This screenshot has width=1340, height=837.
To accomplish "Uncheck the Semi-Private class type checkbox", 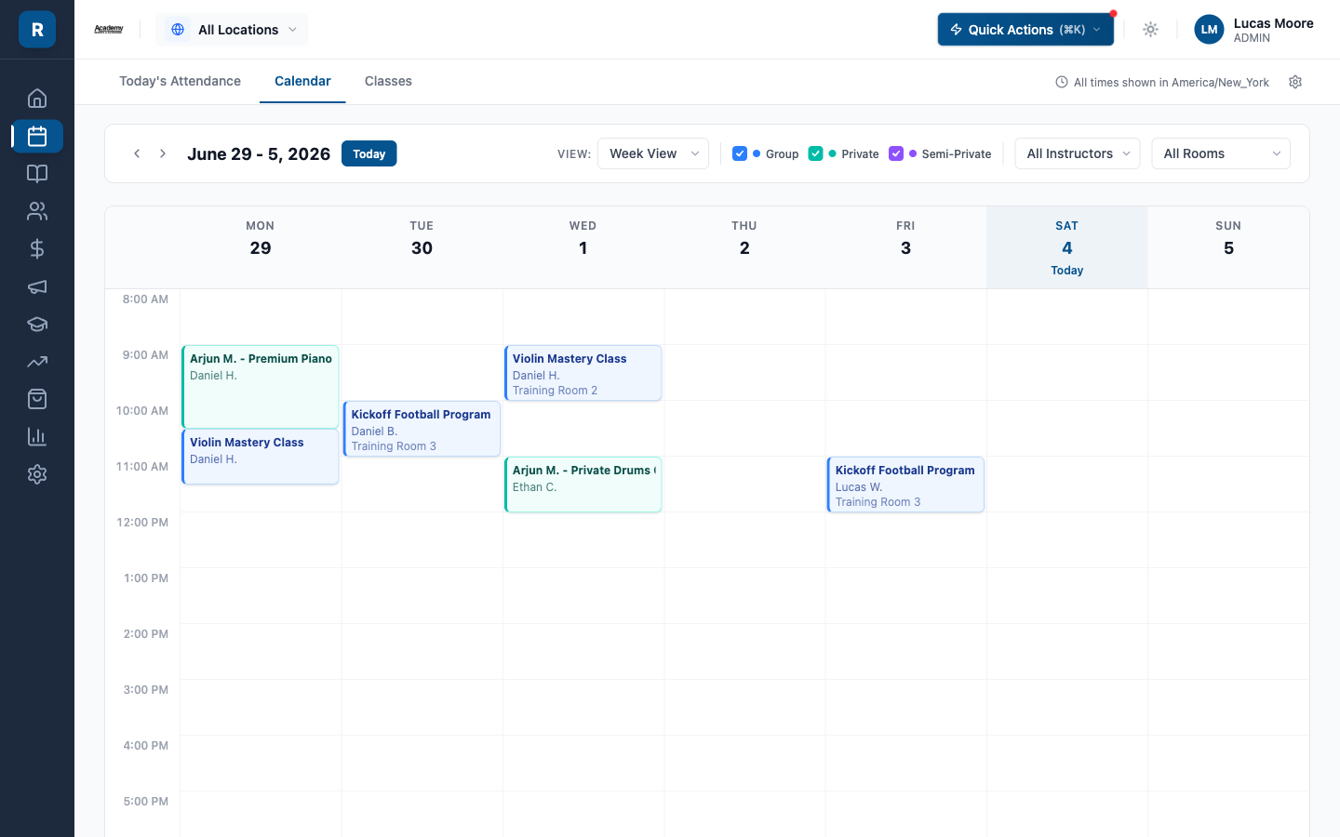I will point(896,153).
